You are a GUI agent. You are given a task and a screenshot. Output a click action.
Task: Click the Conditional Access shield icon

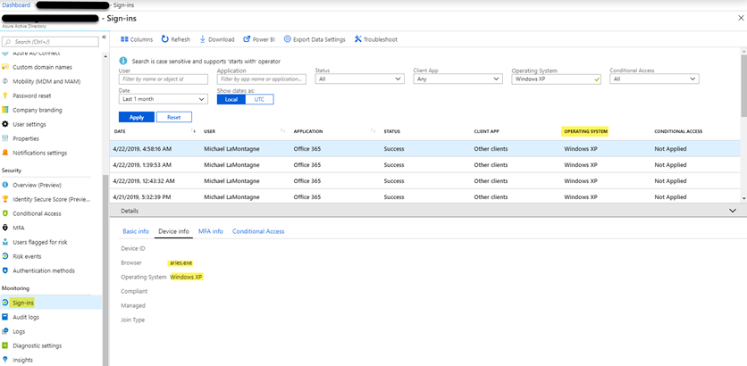click(x=5, y=213)
